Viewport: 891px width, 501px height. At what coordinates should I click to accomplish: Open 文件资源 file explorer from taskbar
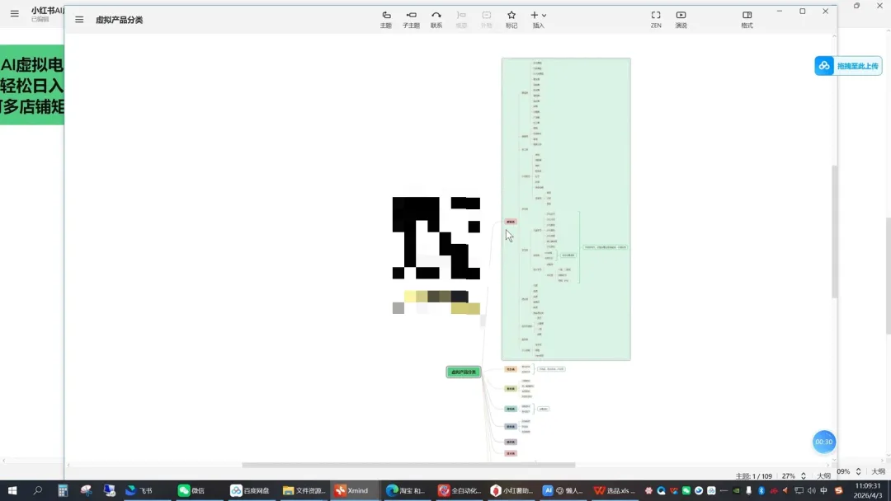304,490
